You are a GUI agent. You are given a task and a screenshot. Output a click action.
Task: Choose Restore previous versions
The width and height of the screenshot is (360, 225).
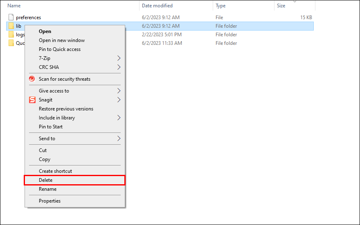(66, 109)
